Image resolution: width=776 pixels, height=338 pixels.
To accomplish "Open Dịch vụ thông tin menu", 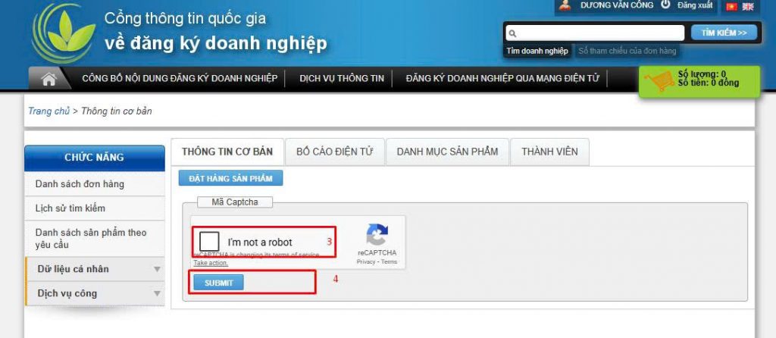I will tap(342, 78).
